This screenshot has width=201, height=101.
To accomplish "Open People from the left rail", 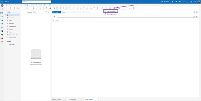I will pyautogui.click(x=2, y=20).
